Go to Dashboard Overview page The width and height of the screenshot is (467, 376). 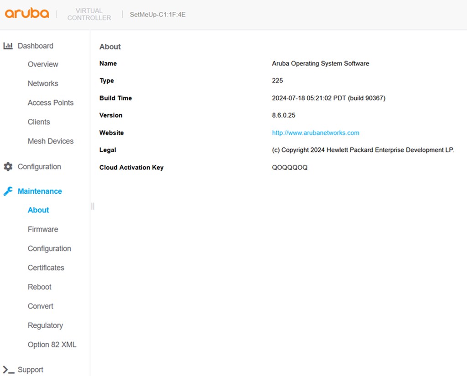(43, 64)
